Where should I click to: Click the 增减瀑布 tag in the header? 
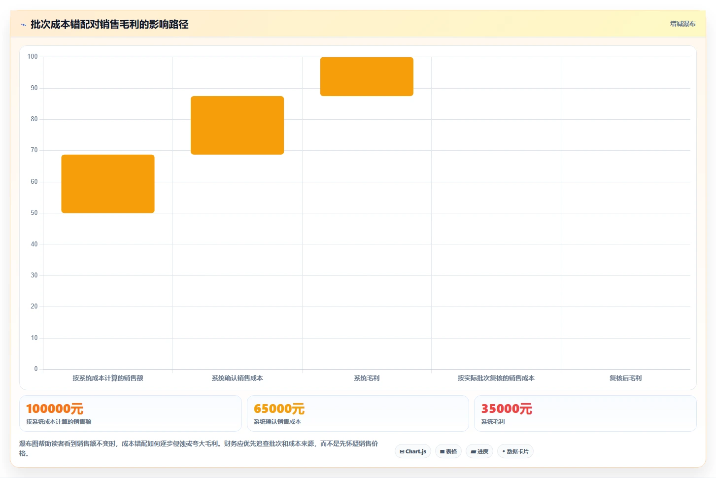682,24
